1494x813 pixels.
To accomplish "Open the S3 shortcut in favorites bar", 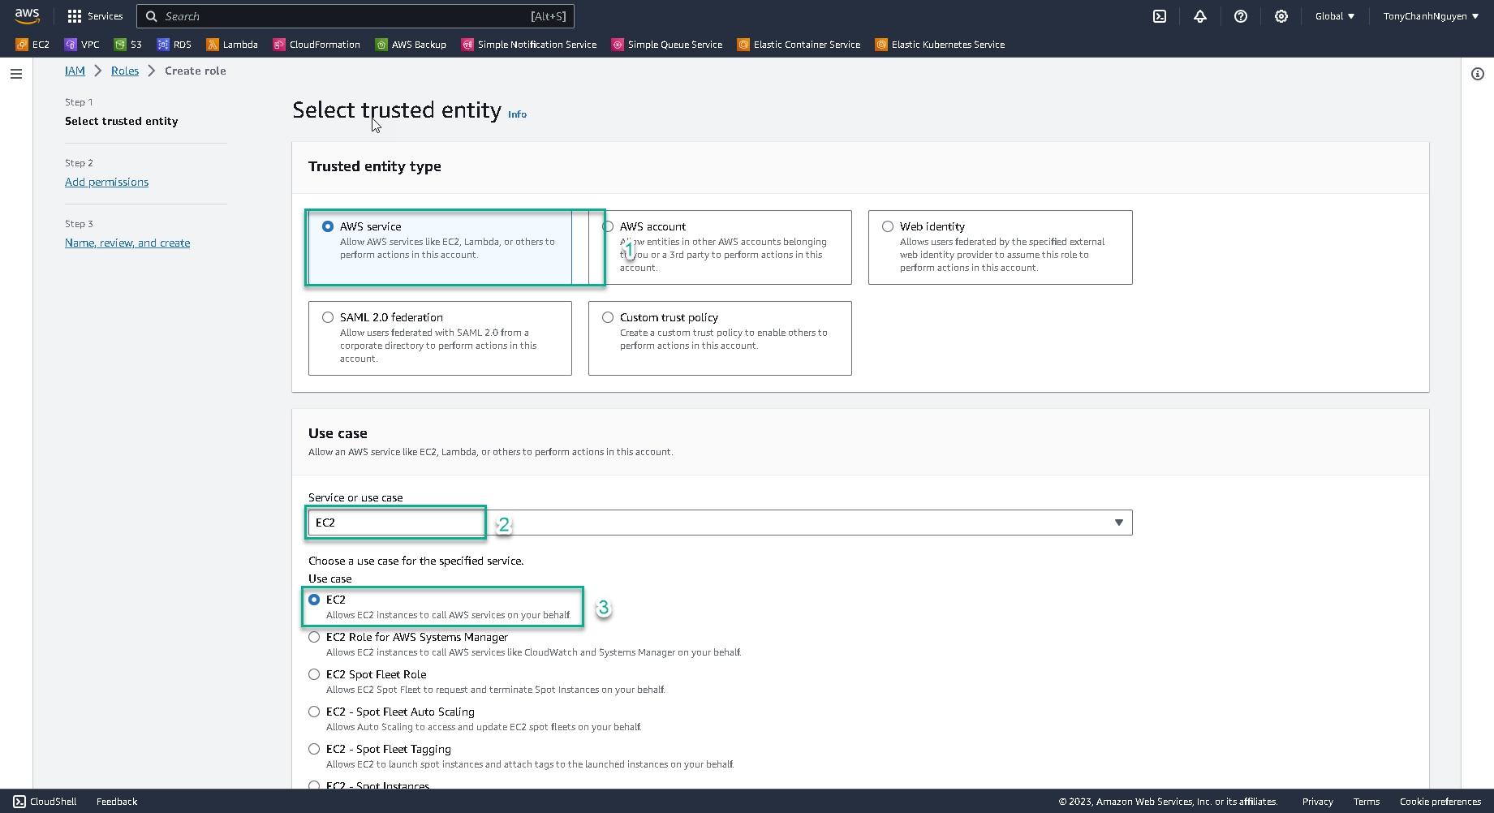I will [x=128, y=45].
